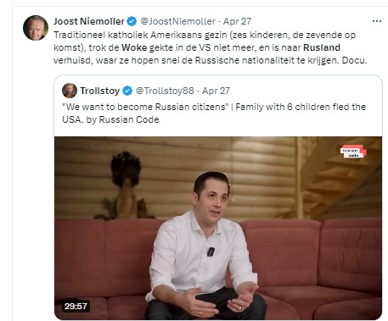The width and height of the screenshot is (388, 321).
Task: Click Joost Niemoller's blue verified badge
Action: 132,21
